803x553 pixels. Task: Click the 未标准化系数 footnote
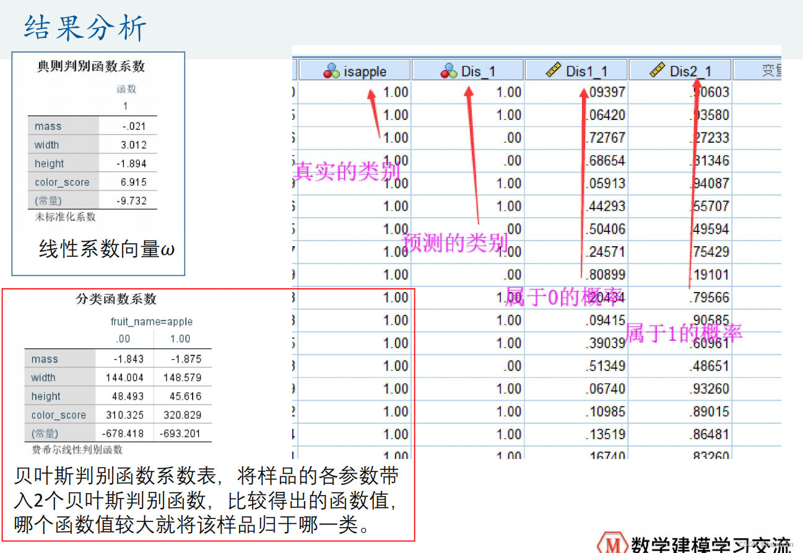(66, 217)
